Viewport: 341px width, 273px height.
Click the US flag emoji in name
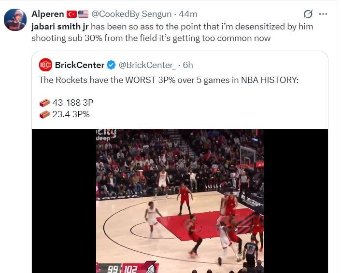(83, 14)
